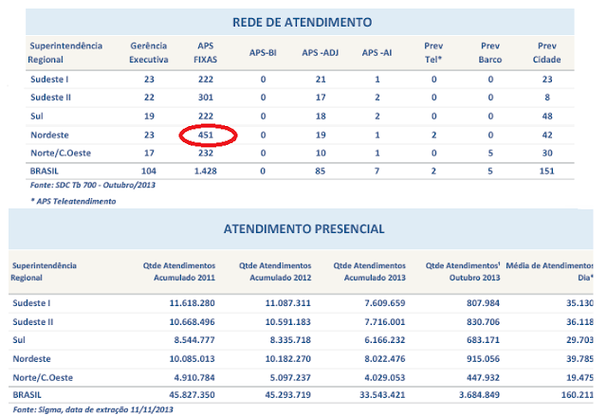Select the 2012 value "10.182.270"
The image size is (607, 415).
point(288,358)
